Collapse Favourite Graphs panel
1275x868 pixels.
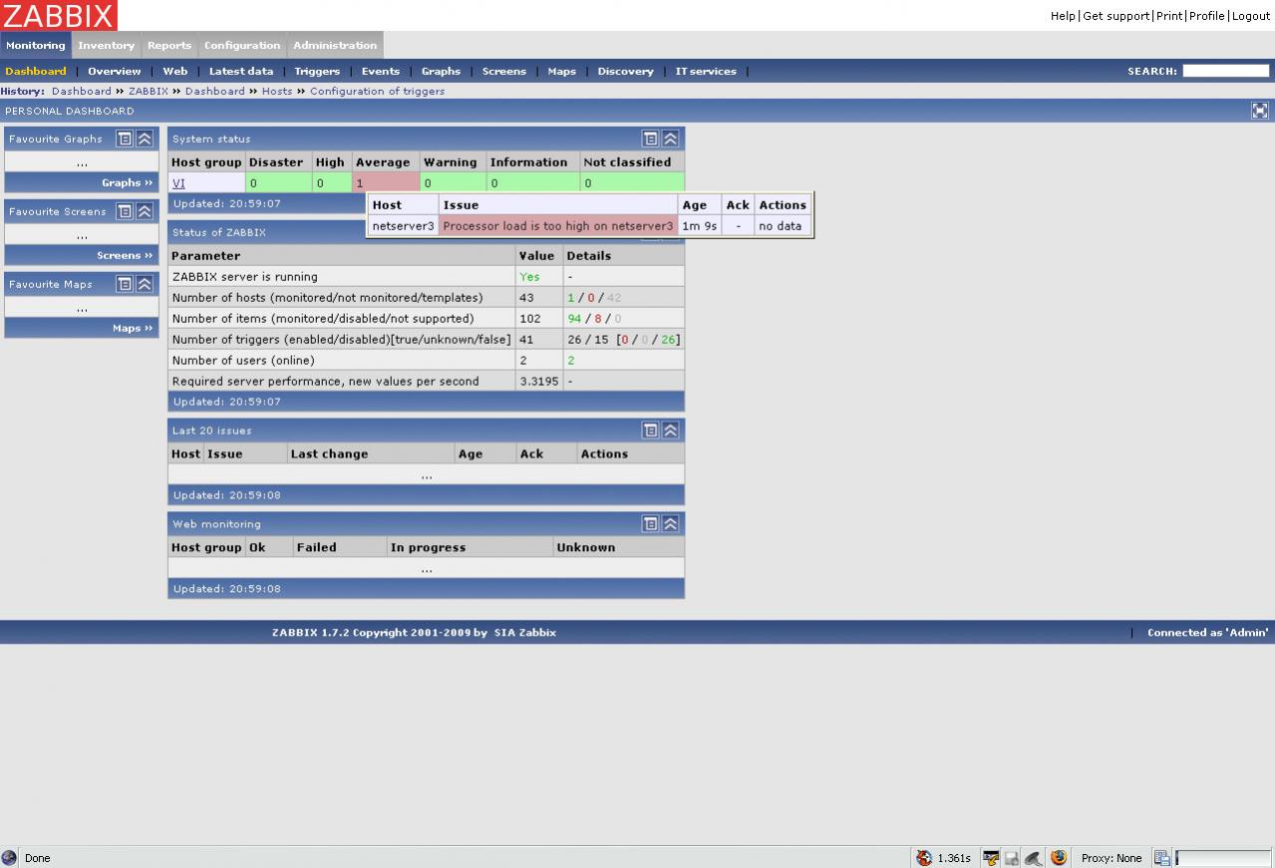(x=145, y=139)
